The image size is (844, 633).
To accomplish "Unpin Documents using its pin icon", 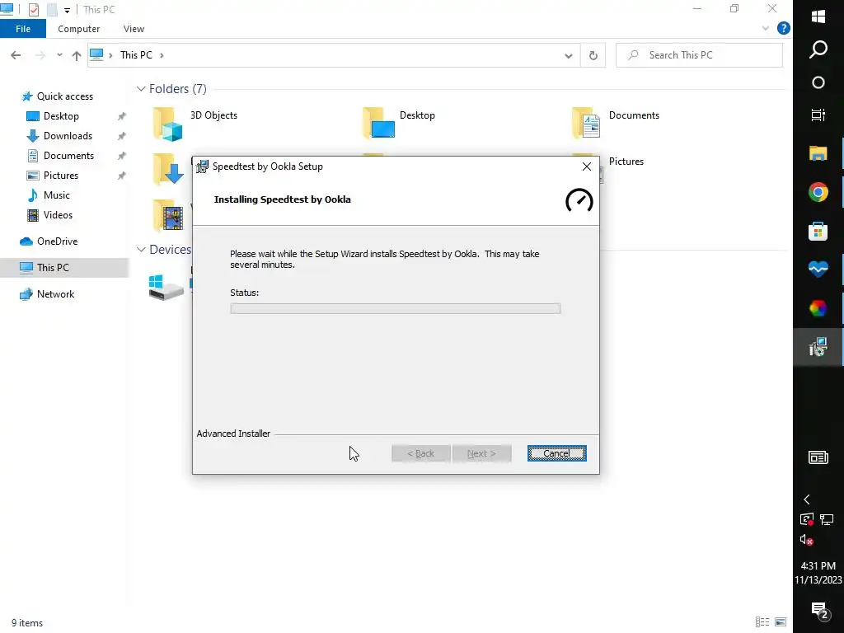I will pyautogui.click(x=122, y=156).
